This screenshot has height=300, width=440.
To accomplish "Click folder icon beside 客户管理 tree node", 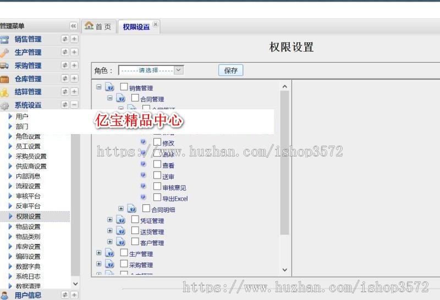I will [120, 242].
